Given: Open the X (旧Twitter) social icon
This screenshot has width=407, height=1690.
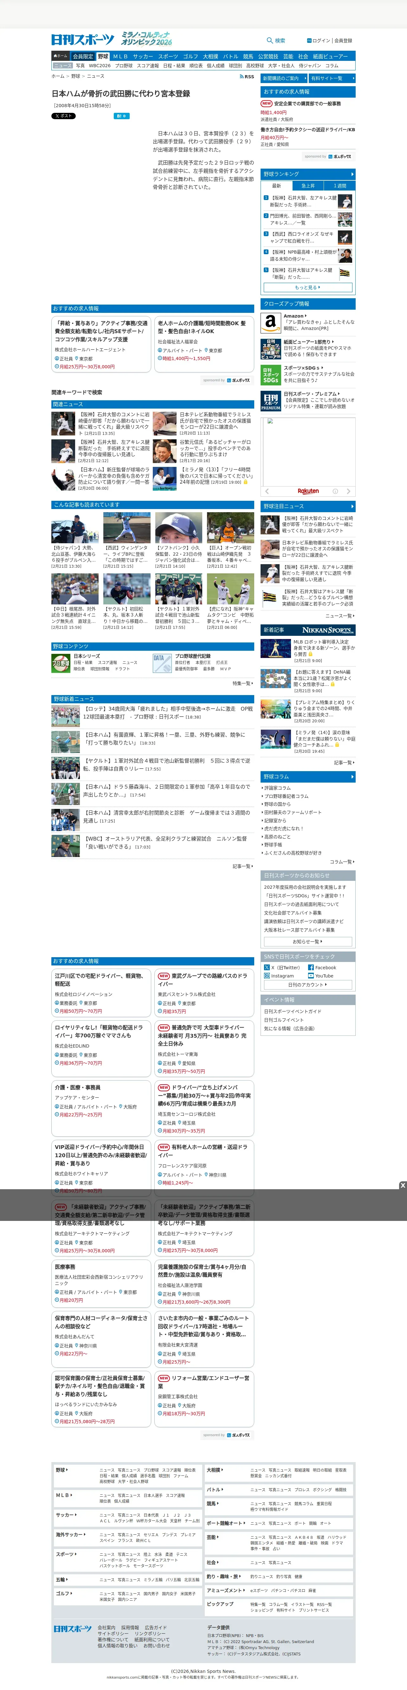Looking at the screenshot, I should pos(267,967).
